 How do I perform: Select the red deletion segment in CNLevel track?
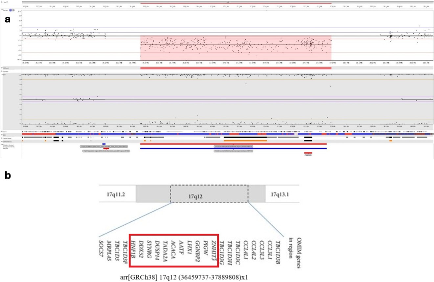(x=236, y=68)
